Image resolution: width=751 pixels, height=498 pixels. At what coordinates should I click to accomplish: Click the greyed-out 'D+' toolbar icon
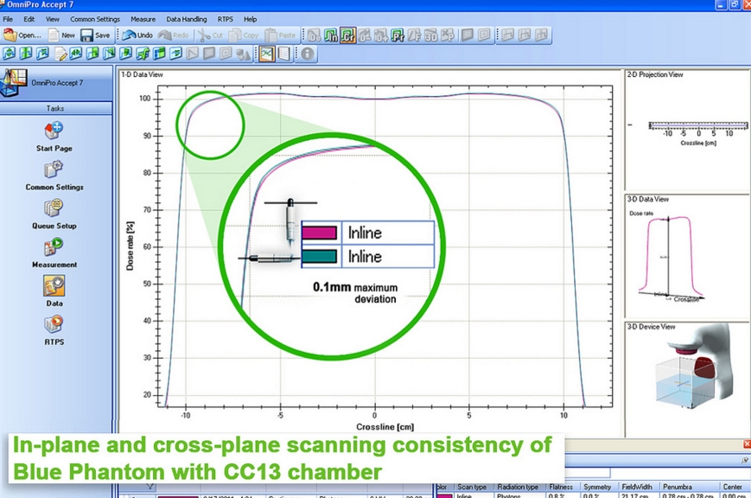[381, 35]
